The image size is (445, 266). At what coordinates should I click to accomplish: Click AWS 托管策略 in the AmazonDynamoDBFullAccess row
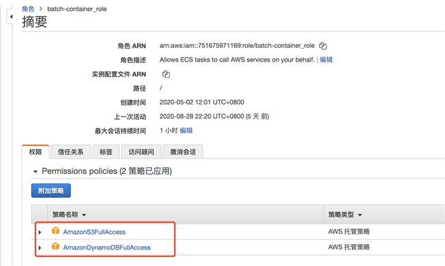(348, 247)
